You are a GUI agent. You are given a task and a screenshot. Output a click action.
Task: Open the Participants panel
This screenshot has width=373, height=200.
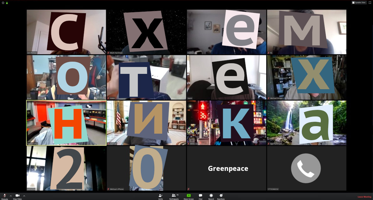pyautogui.click(x=174, y=196)
